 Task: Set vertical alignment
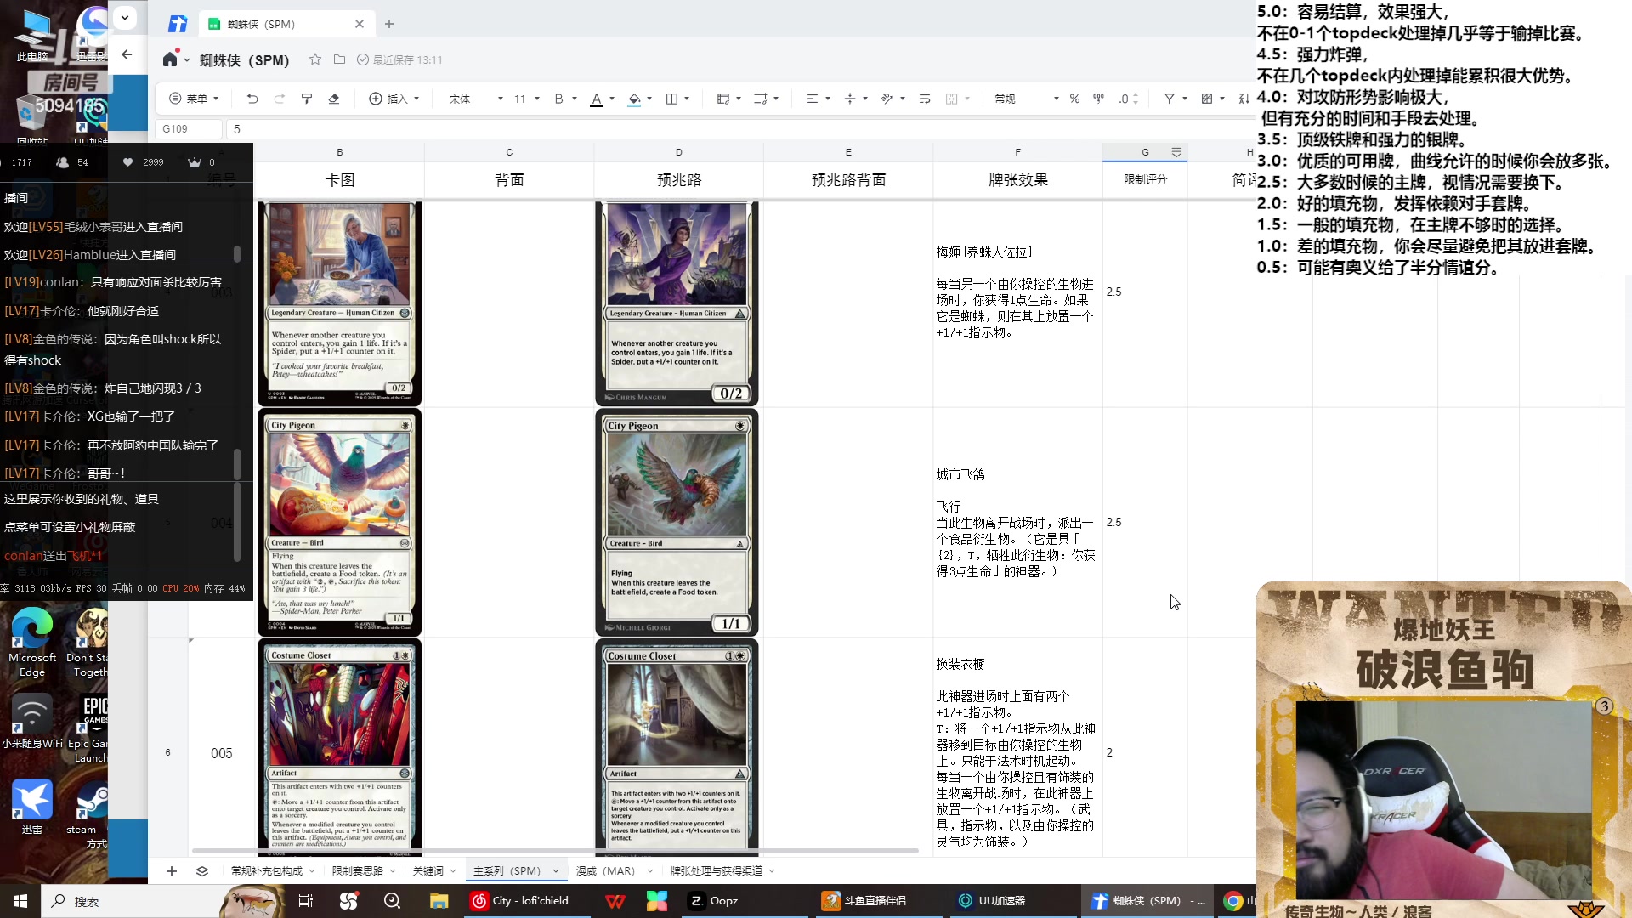pos(850,99)
